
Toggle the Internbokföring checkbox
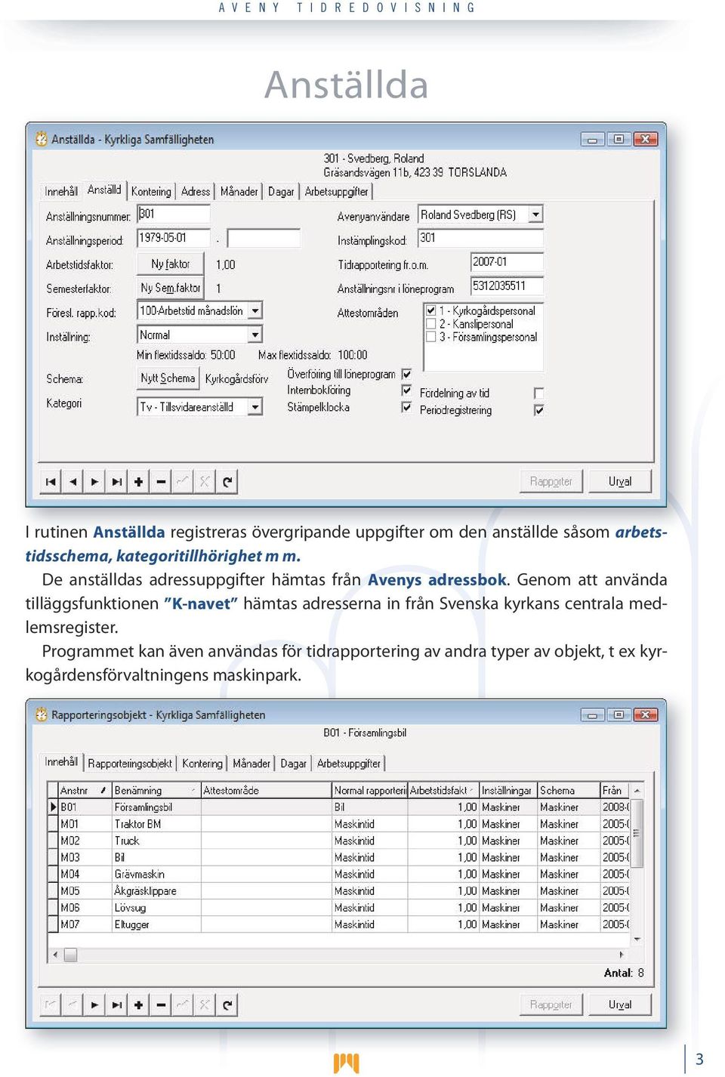[x=406, y=390]
